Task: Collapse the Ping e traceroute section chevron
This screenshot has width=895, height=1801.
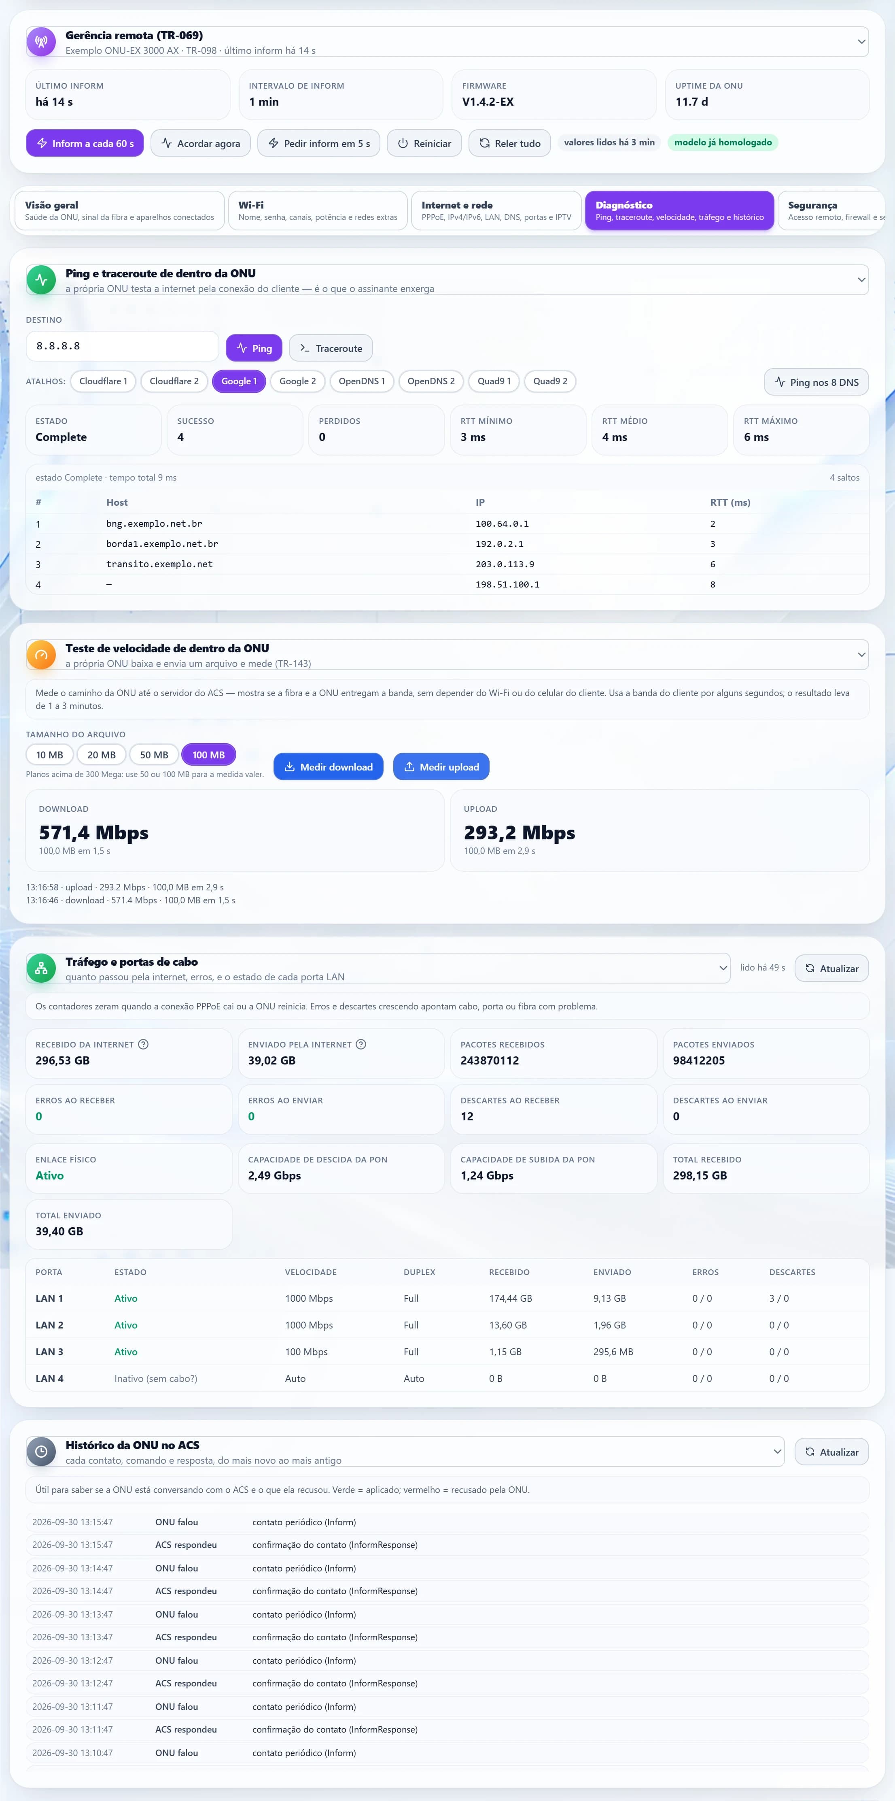Action: tap(861, 280)
